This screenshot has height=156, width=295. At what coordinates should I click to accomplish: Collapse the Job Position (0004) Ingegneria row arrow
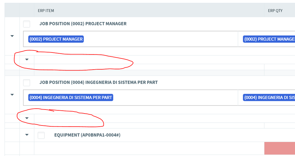point(12,95)
